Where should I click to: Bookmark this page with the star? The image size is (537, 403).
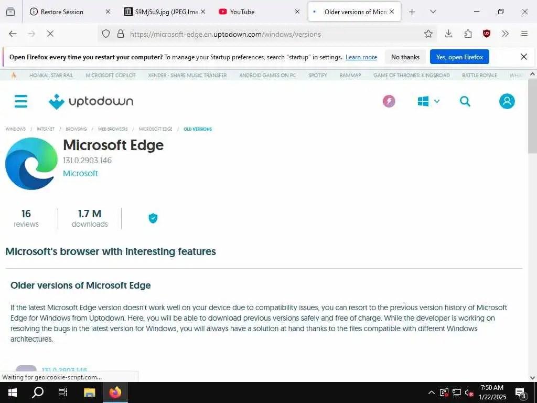point(428,34)
